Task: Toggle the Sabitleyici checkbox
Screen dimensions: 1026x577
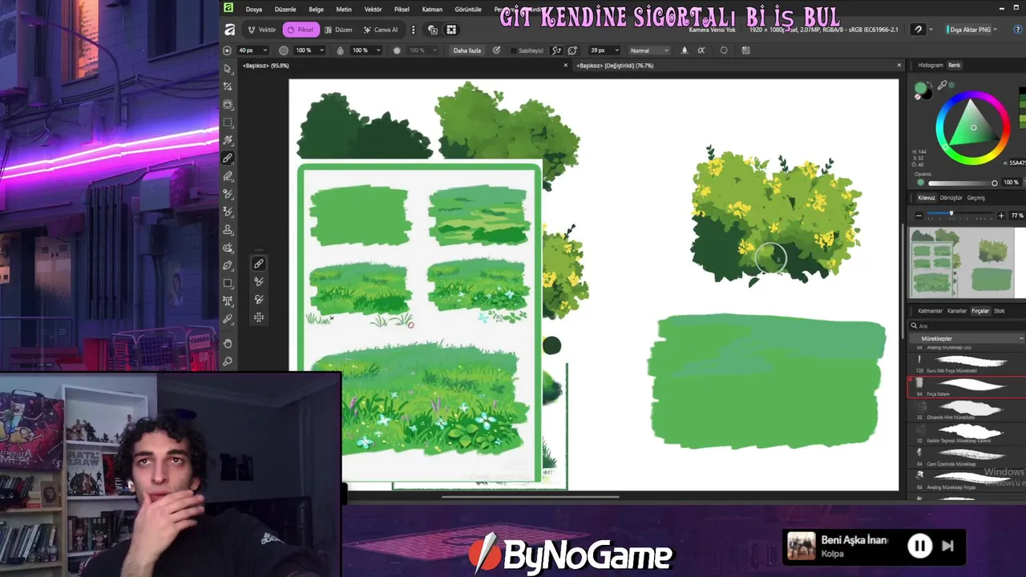Action: (514, 50)
